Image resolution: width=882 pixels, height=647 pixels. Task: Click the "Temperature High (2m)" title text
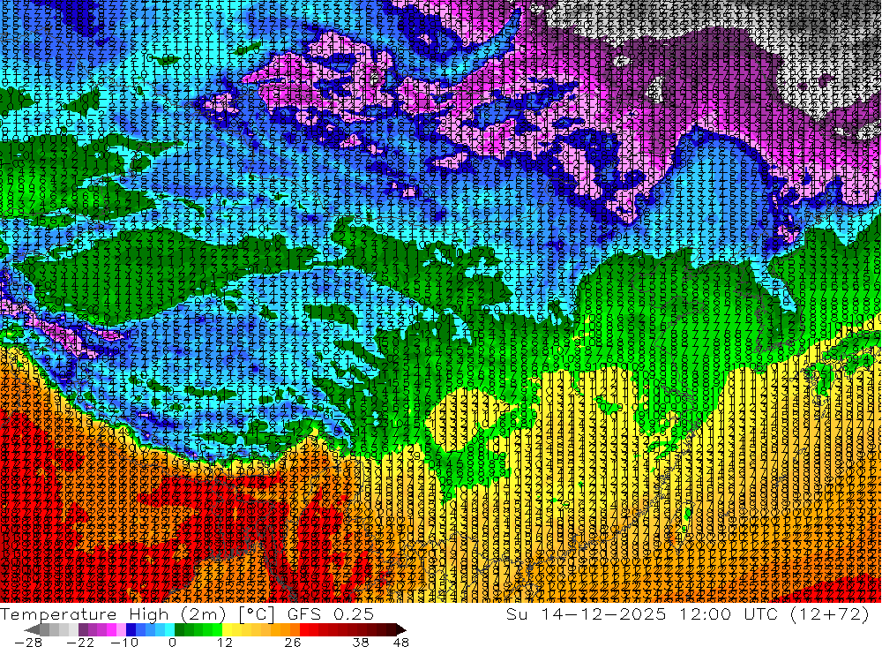click(x=113, y=614)
